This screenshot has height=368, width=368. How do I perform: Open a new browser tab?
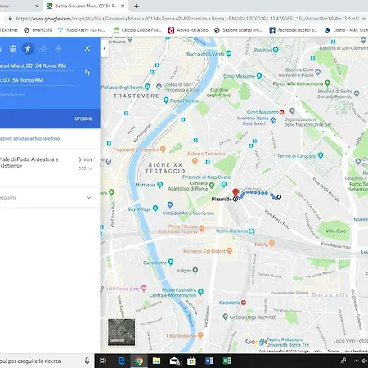137,6
